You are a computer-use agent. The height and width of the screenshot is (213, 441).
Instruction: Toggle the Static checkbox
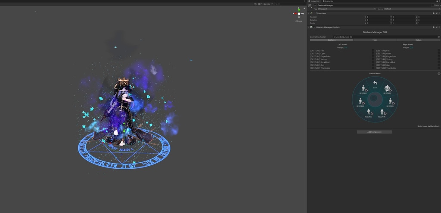[x=432, y=5]
